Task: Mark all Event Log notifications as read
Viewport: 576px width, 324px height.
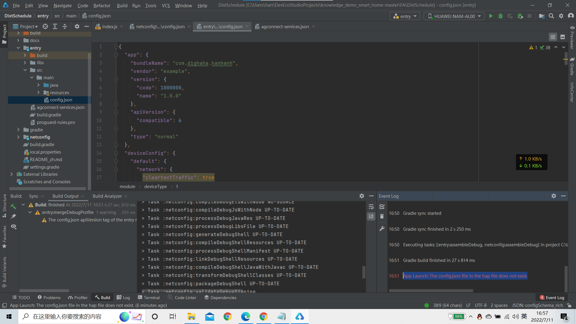Action: tap(382, 207)
